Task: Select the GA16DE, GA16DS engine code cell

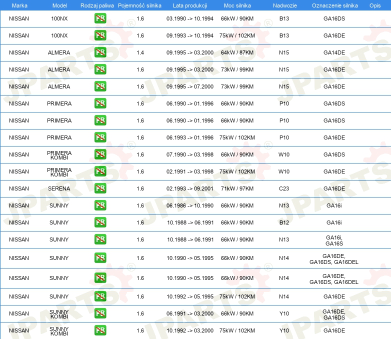Action: pos(334,314)
